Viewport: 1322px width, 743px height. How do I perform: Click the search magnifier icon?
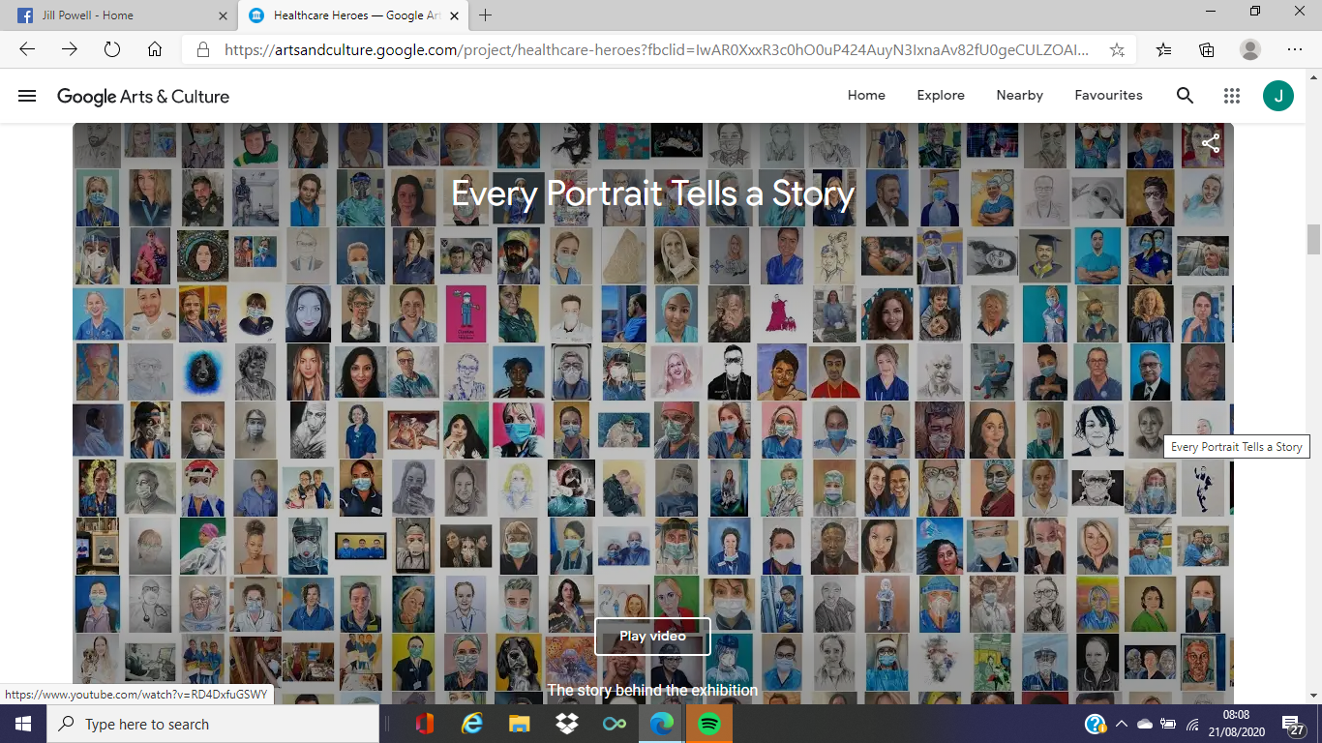click(1185, 96)
